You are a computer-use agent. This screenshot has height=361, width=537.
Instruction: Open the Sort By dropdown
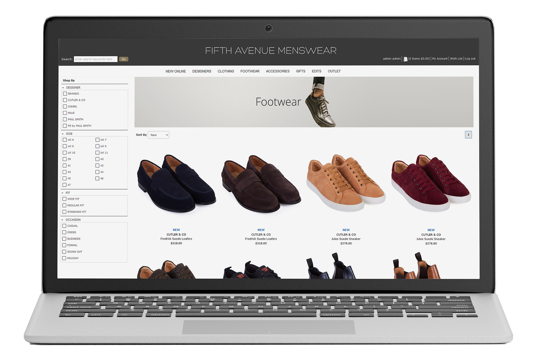[158, 135]
